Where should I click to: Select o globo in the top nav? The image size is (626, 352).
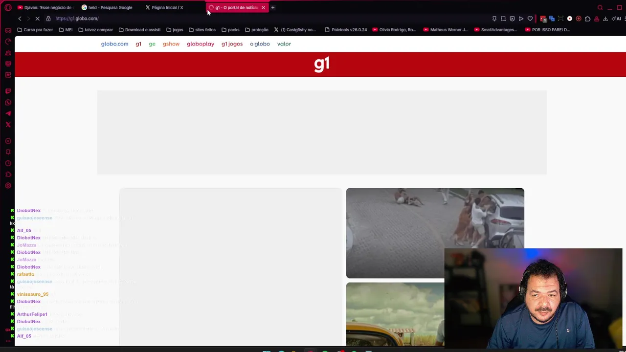(x=260, y=44)
